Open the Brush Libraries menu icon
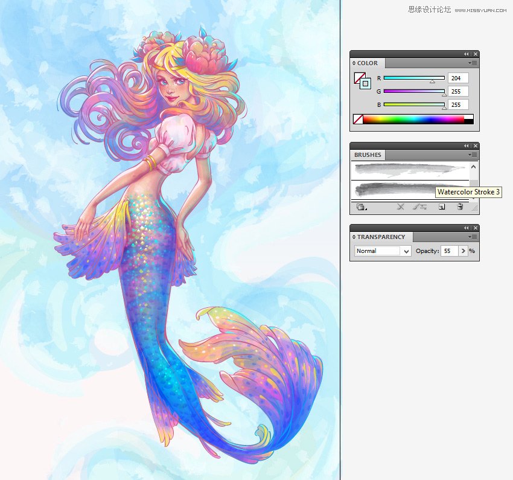Screen dimensions: 513x480 point(361,206)
